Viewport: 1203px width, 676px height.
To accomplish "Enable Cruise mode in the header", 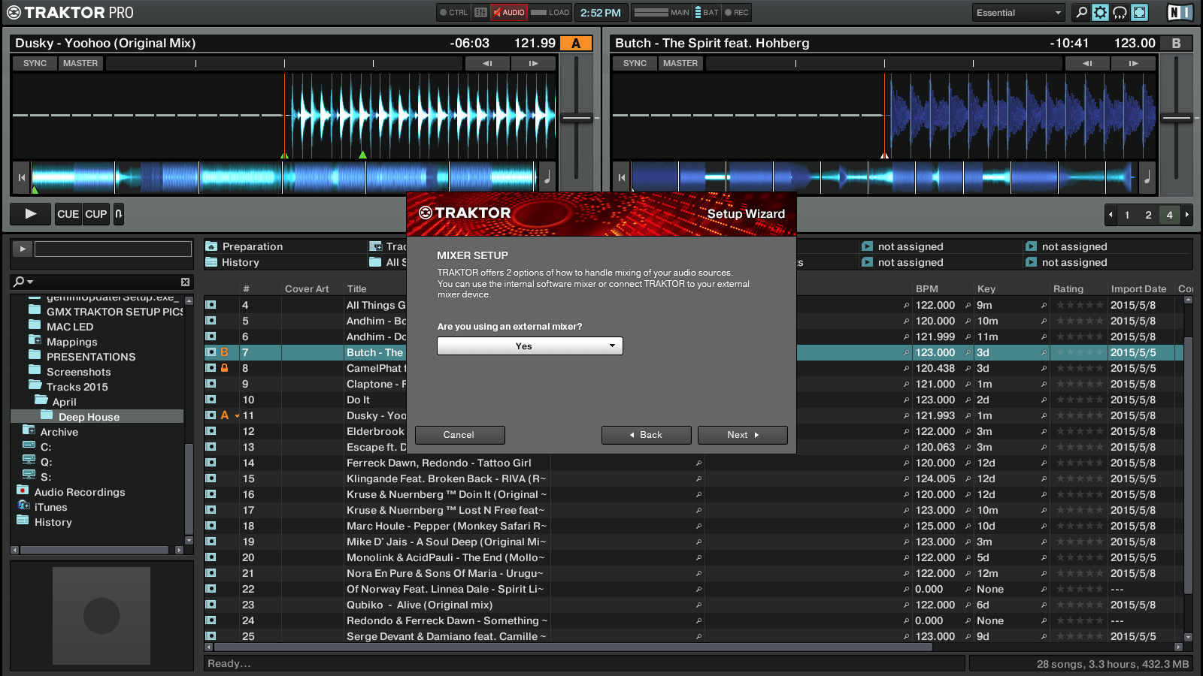I will pos(1121,12).
